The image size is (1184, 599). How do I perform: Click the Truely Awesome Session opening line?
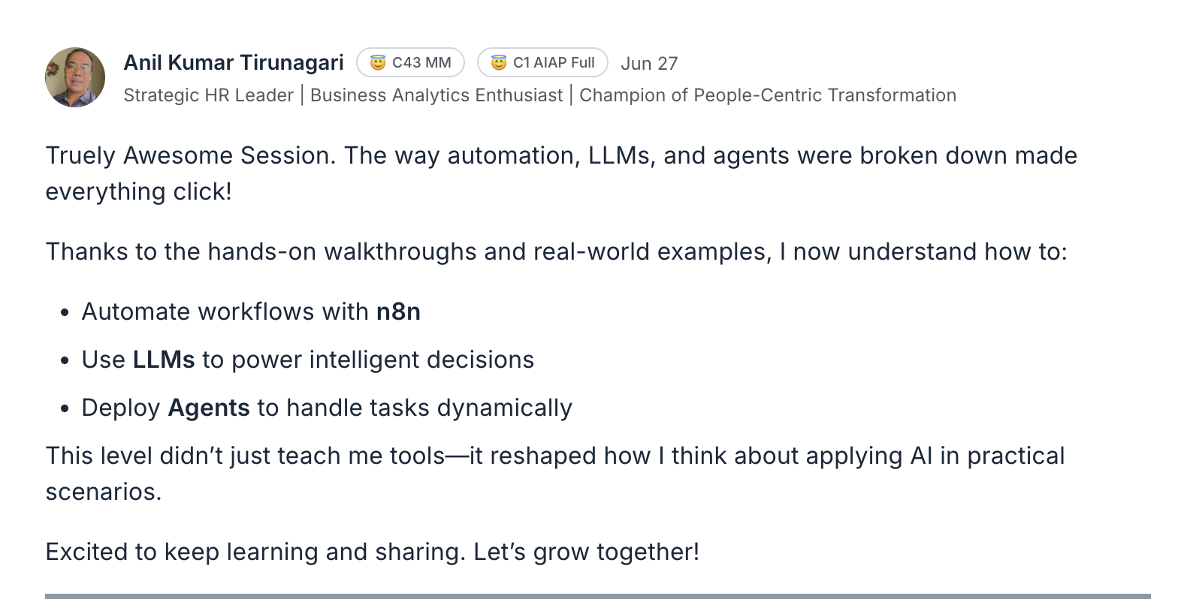click(x=561, y=173)
